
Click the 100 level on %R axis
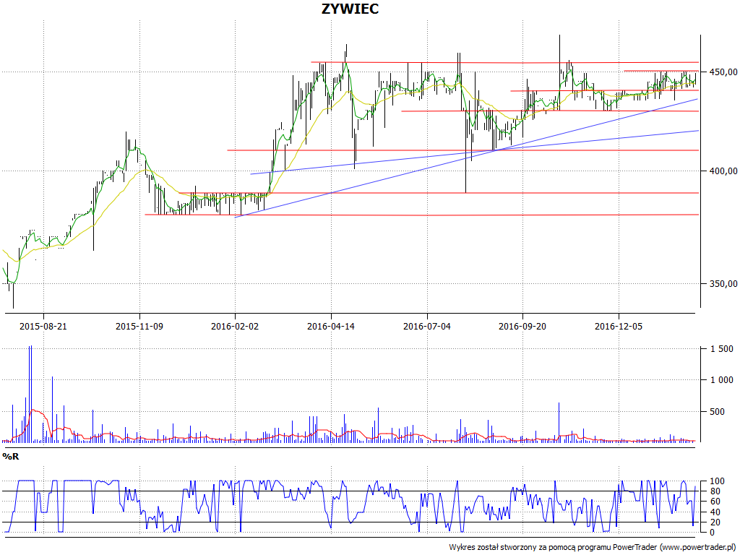click(x=717, y=481)
